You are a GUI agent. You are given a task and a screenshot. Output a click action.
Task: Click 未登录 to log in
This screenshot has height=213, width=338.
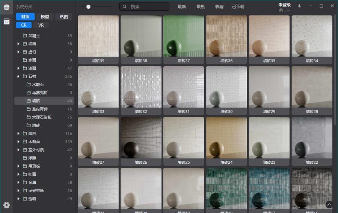[285, 5]
